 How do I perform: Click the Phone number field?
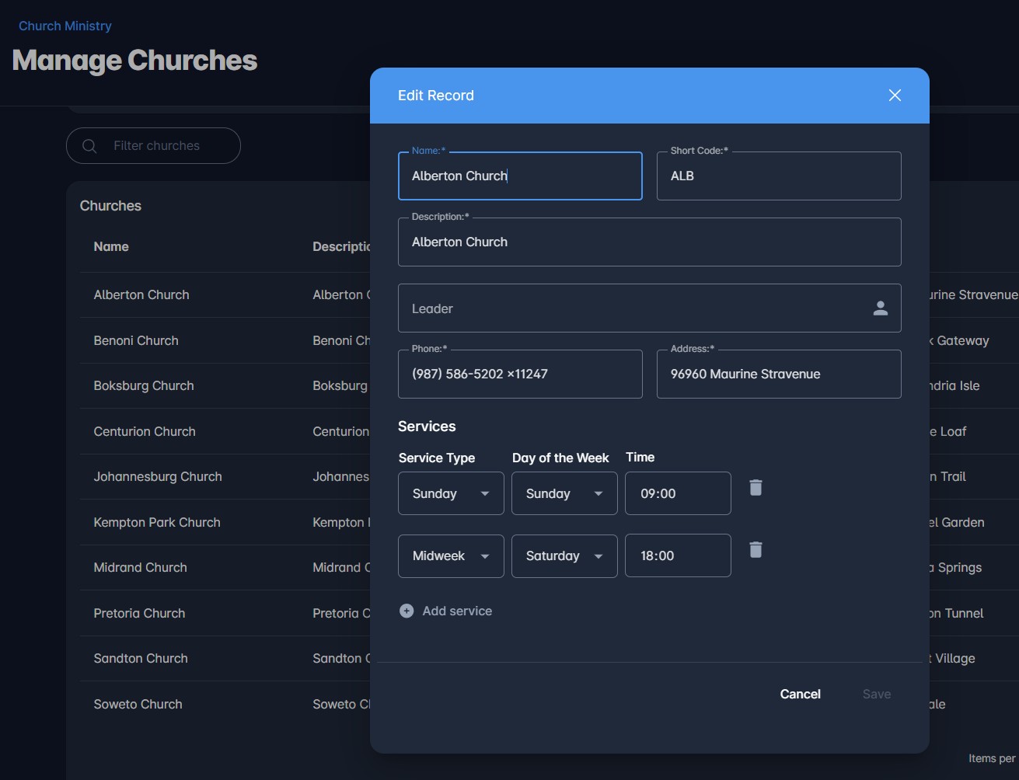tap(520, 374)
